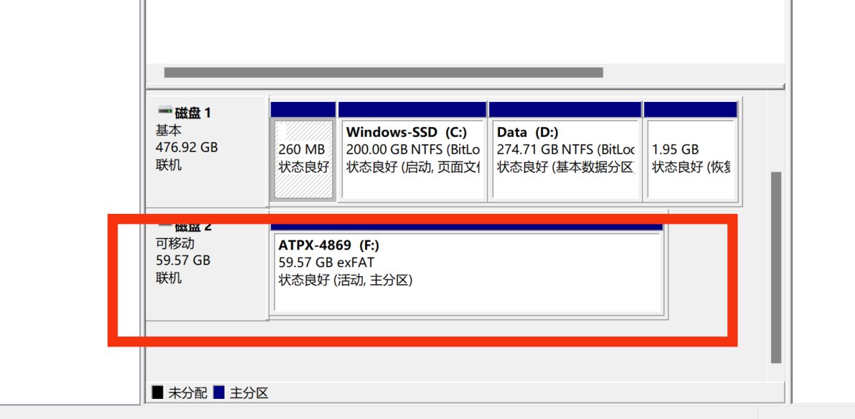Select the Windows-SSD (C:) partition
The width and height of the screenshot is (855, 419).
[412, 151]
